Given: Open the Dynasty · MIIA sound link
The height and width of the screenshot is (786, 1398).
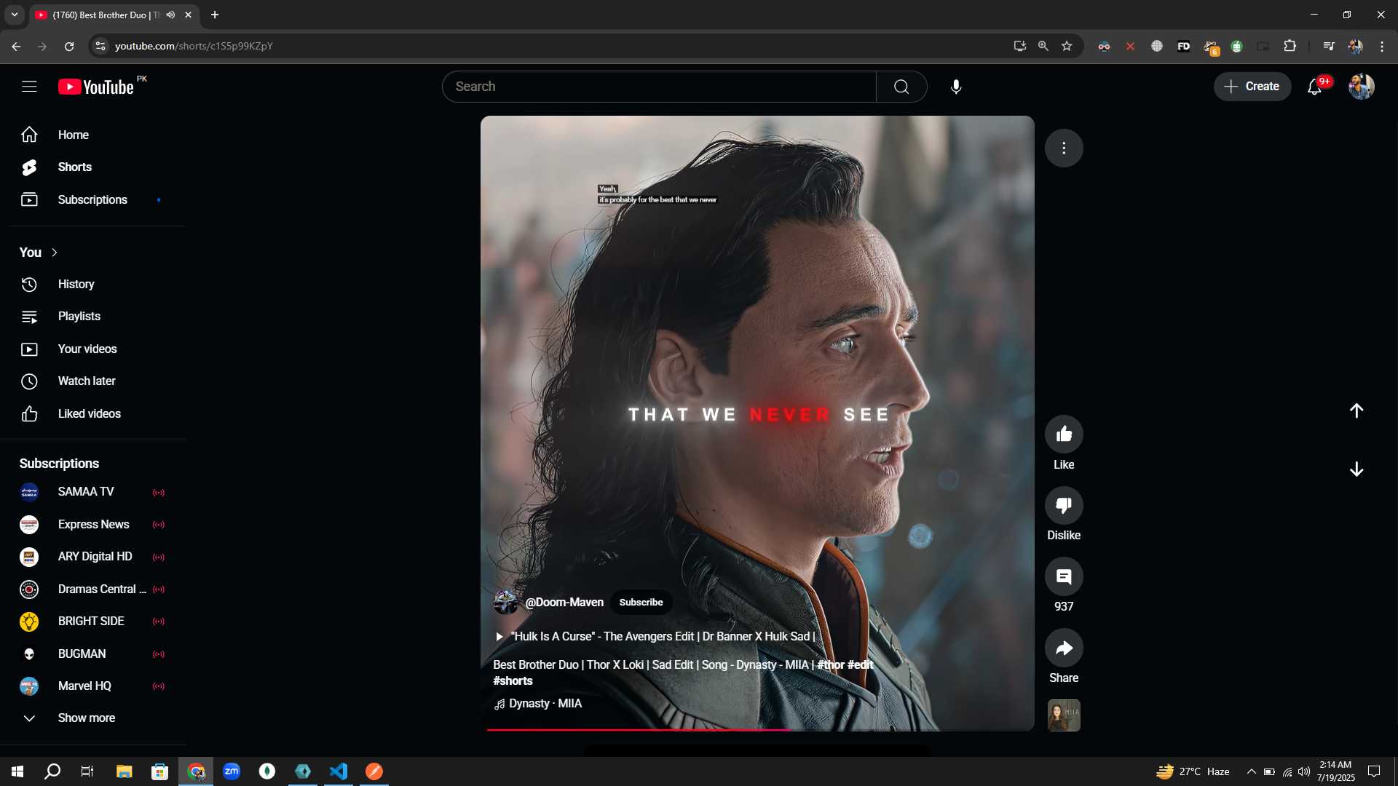Looking at the screenshot, I should click(538, 704).
